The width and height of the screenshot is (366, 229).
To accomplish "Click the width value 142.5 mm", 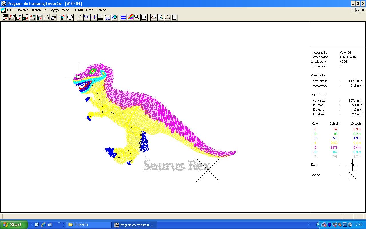I will pyautogui.click(x=355, y=81).
